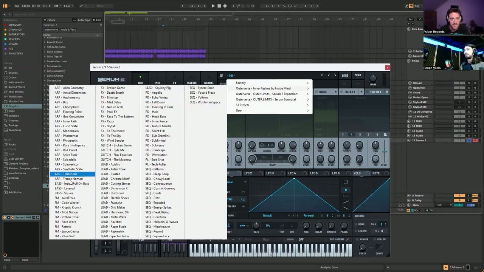Select the LFO point draw tool

[x=346, y=190]
